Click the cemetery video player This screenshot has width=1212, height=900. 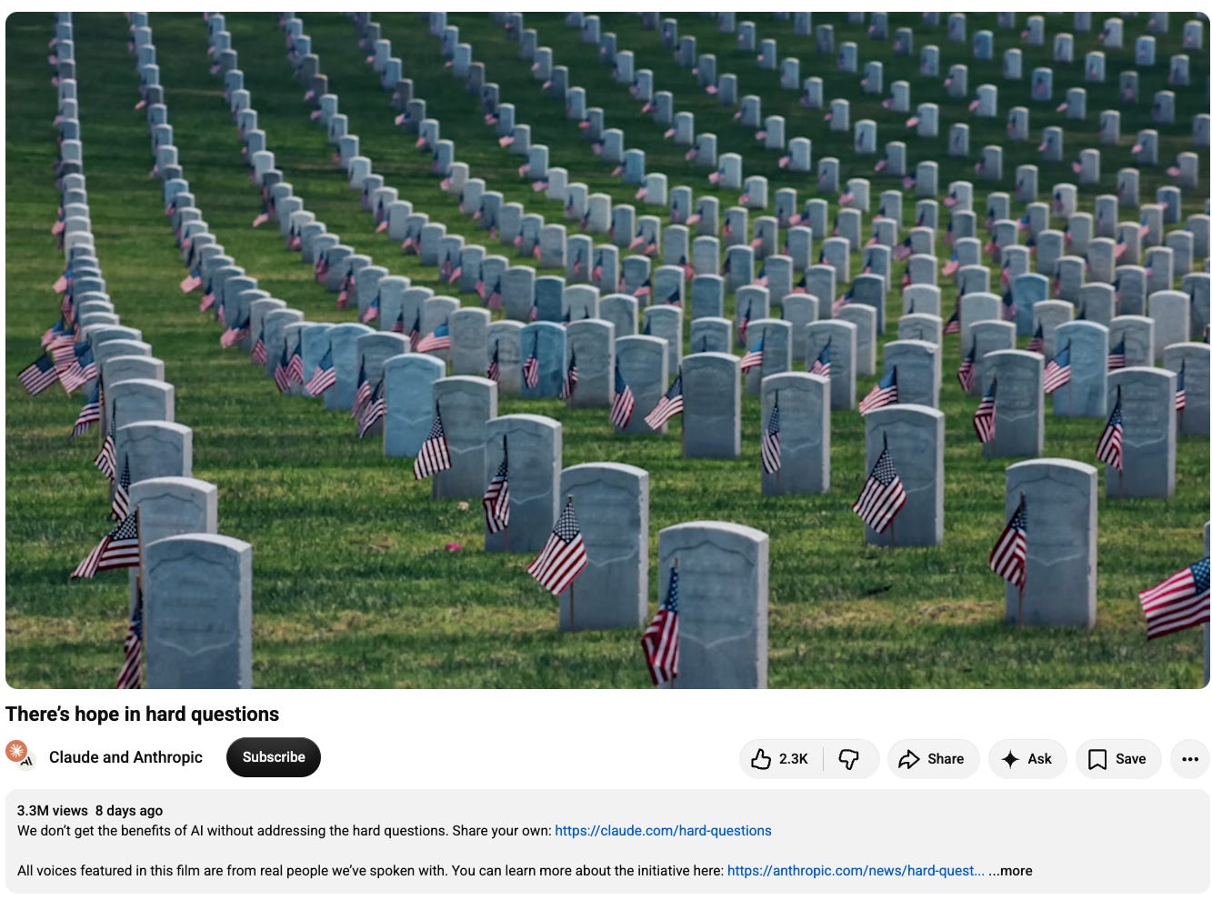607,350
